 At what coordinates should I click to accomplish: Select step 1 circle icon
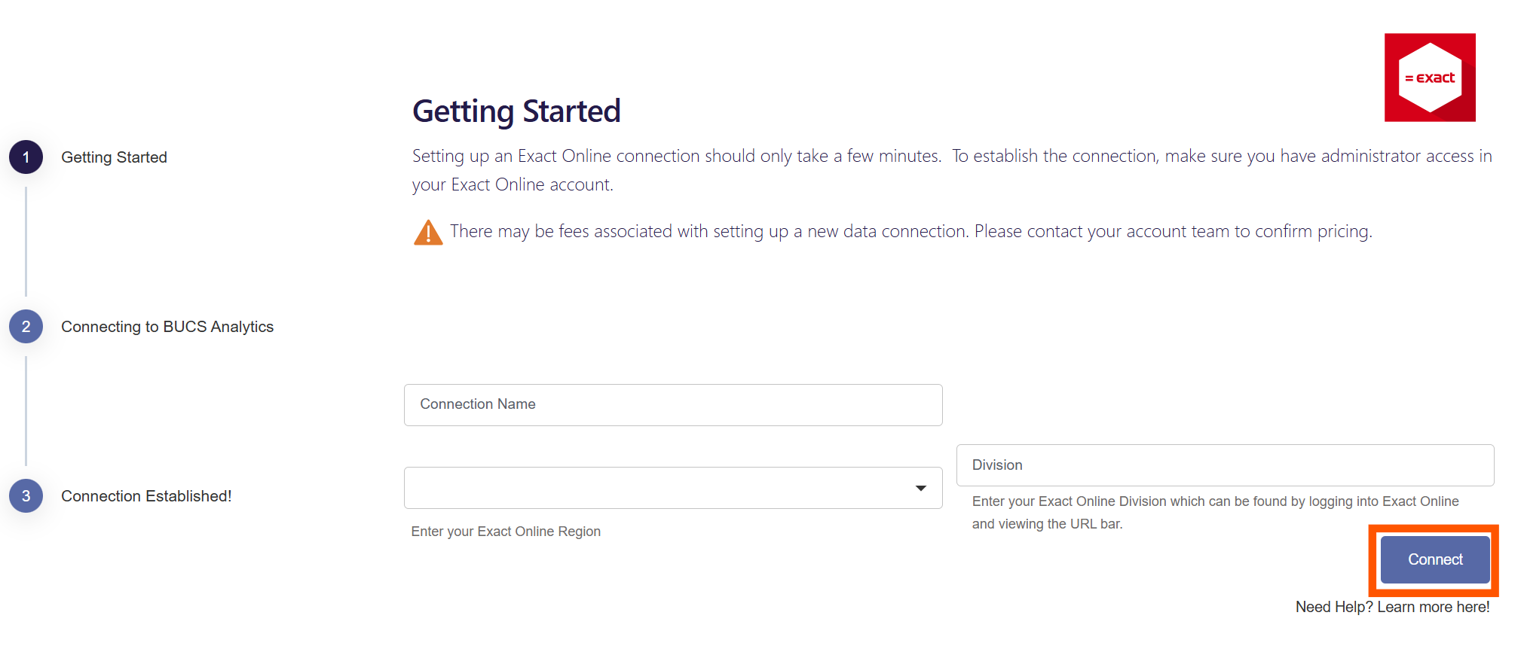[x=26, y=157]
